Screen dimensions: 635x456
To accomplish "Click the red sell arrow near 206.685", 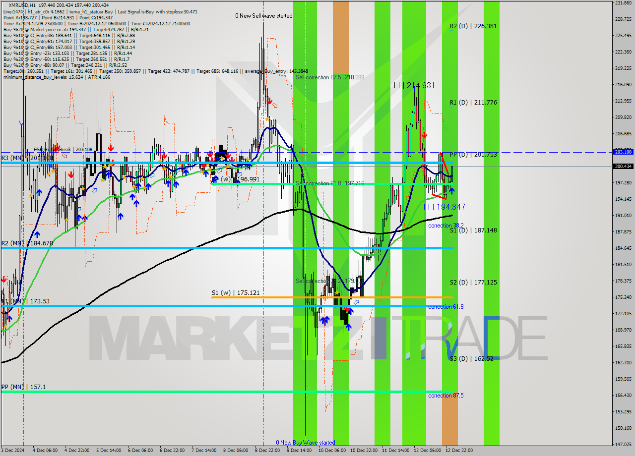I will (424, 135).
